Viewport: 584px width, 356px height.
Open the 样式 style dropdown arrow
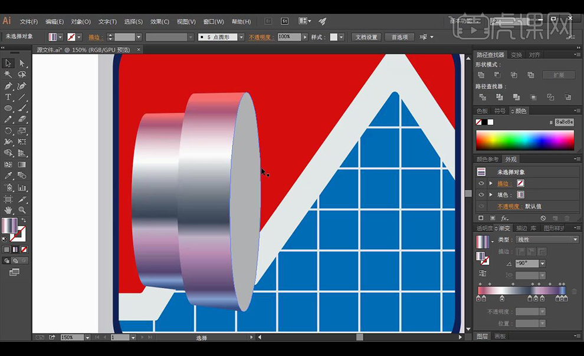click(x=342, y=37)
